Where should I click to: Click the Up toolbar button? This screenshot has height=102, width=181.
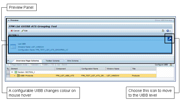tap(59, 65)
